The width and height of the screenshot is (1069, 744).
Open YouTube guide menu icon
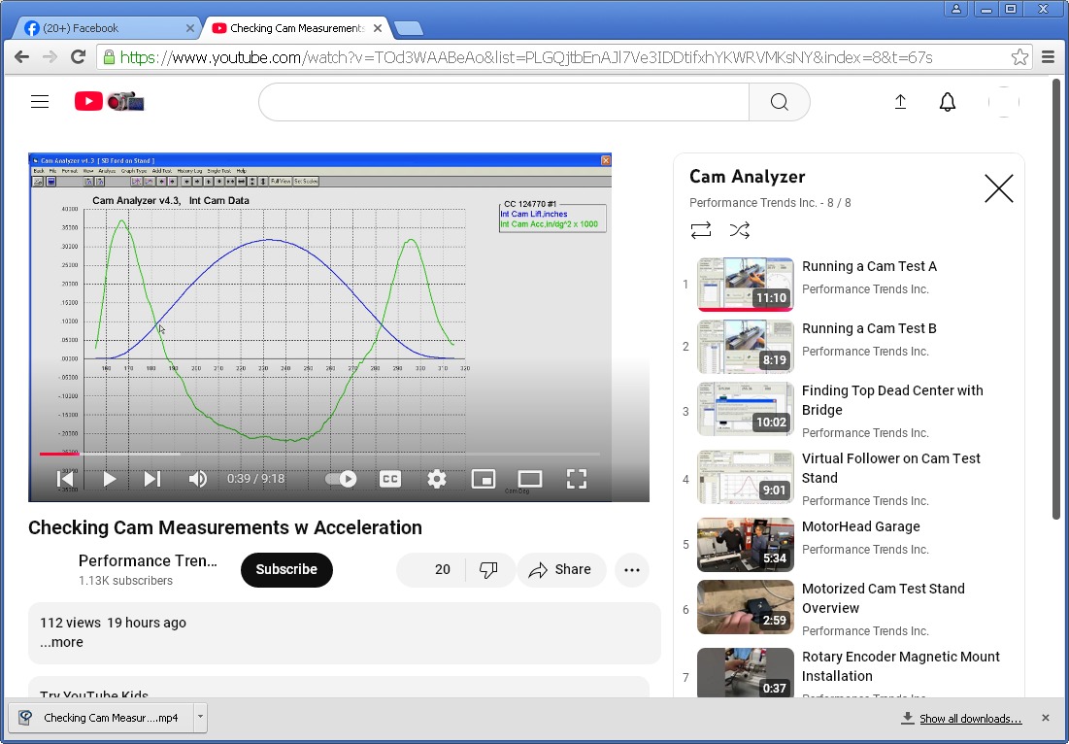(40, 102)
